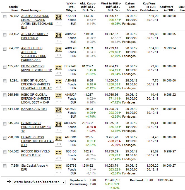
Task: Mark the StarCapital Argos A-EUR checkbox
Action: pyautogui.click(x=5, y=166)
